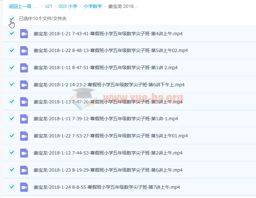Click video icon for 第3讲上午.mp4 file
This screenshot has height=198, width=256.
pyautogui.click(x=24, y=102)
